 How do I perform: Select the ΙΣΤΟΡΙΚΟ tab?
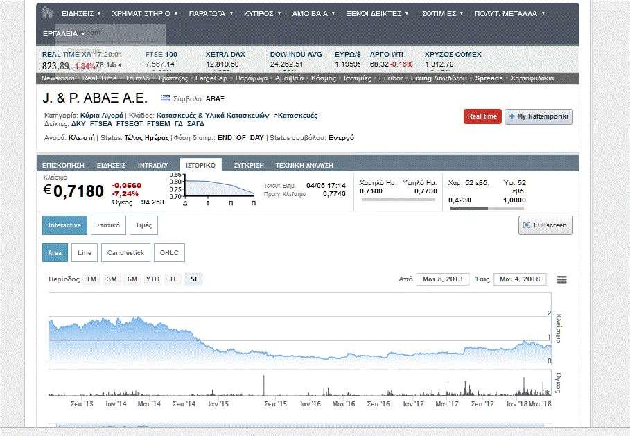tap(200, 165)
